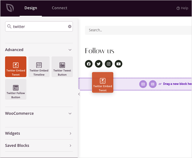This screenshot has width=192, height=158.
Task: Pick the Twitter Follow Button block
Action: 16,89
